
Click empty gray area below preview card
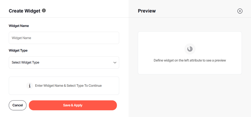pos(190,95)
